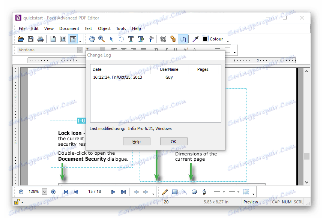Select the Eyedropper pipette tool

(195, 39)
